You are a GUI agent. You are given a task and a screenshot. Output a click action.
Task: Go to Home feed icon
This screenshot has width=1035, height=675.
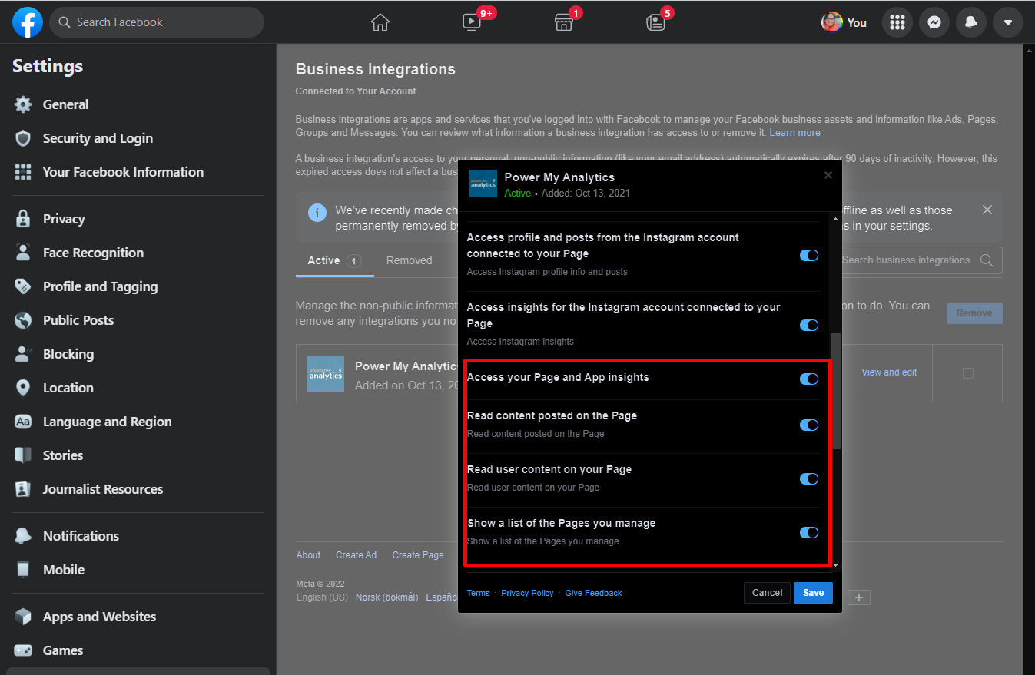(380, 22)
